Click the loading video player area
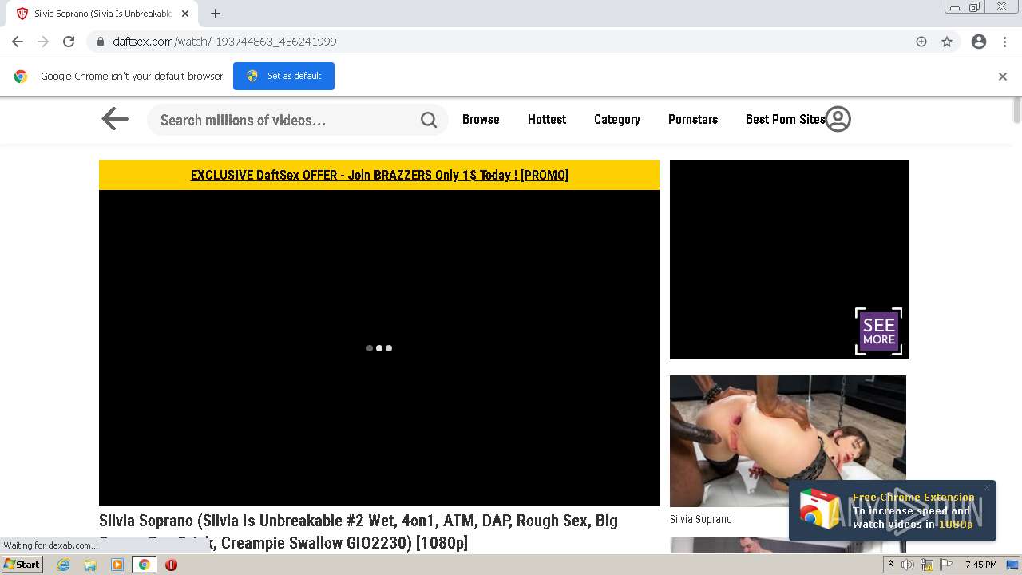Image resolution: width=1022 pixels, height=575 pixels. (379, 347)
